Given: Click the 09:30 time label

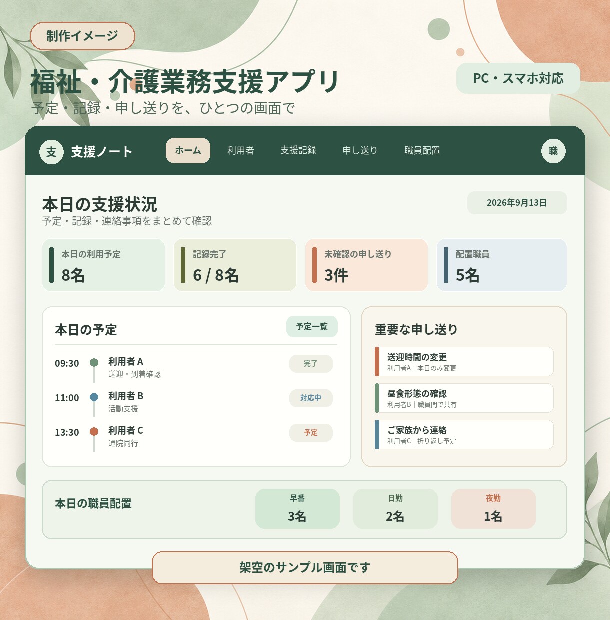Looking at the screenshot, I should tap(67, 363).
